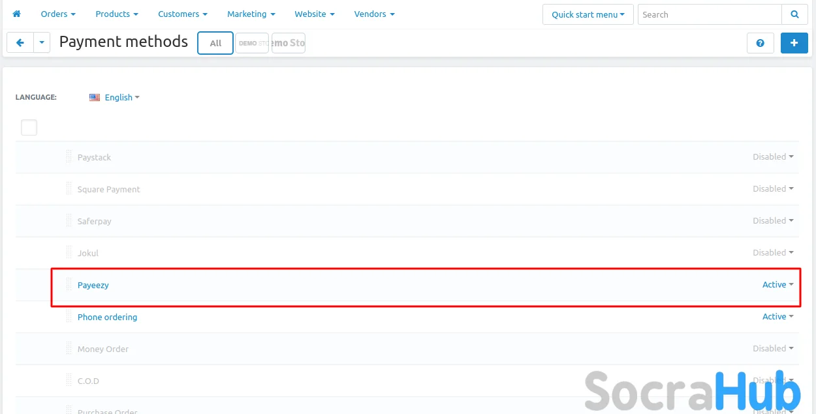
Task: Open the C.O.D payment method
Action: [88, 381]
